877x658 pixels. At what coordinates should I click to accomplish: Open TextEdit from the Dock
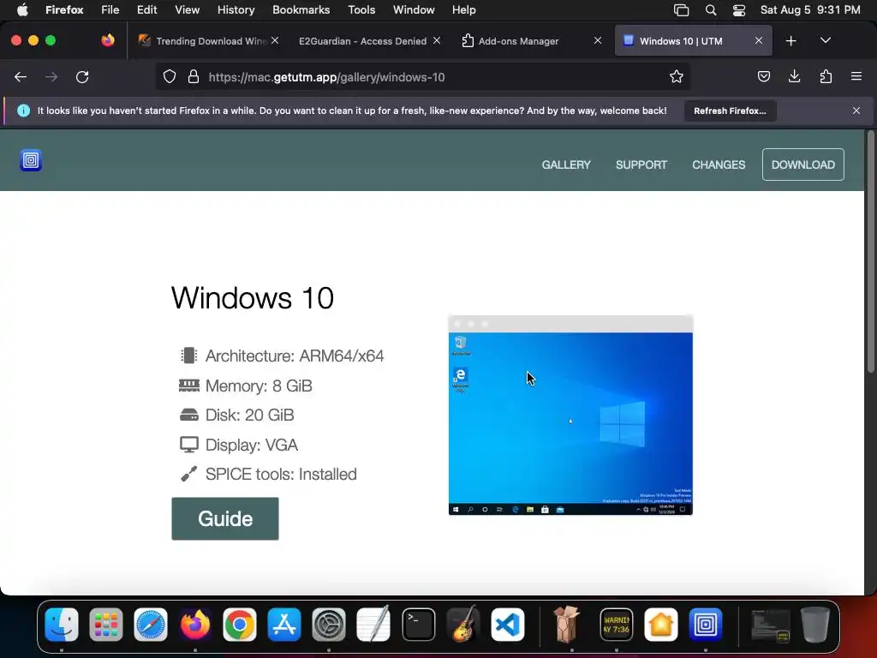[x=373, y=625]
